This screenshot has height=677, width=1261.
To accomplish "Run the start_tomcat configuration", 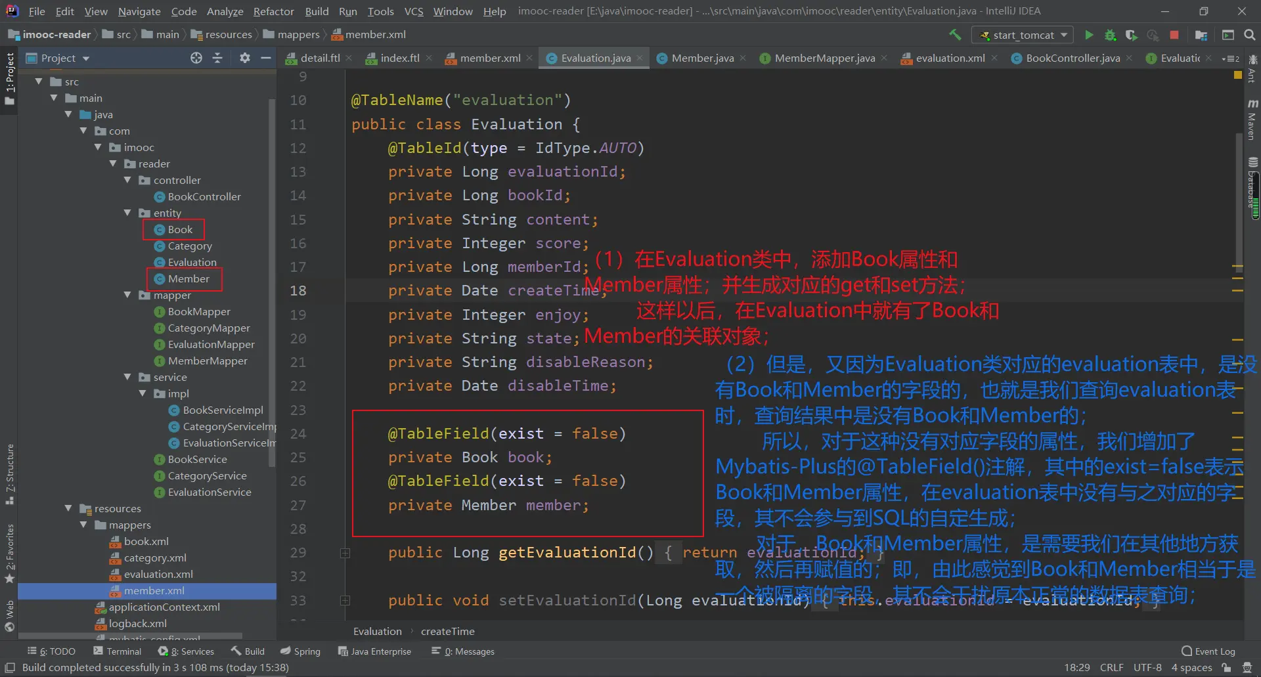I will click(1089, 35).
